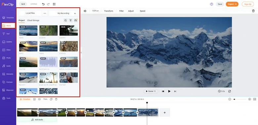Select the ocean waves 54082 media thumbnail

point(28,30)
